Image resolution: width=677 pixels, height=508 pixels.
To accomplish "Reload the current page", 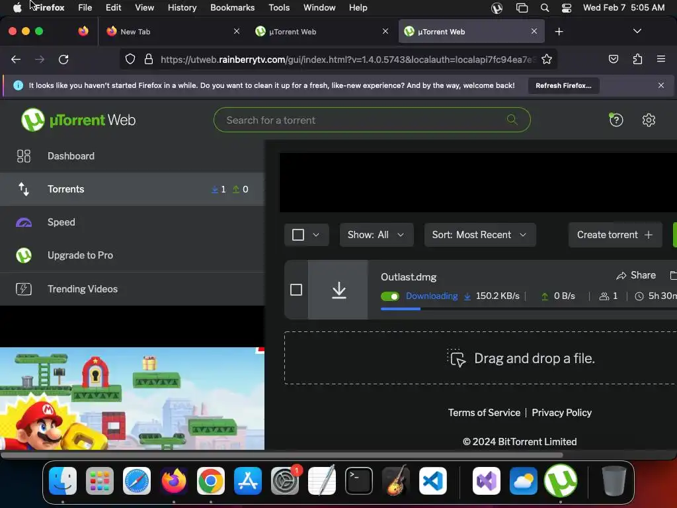I will point(63,59).
